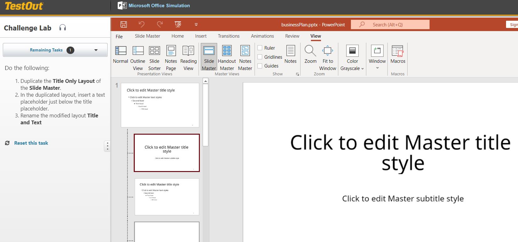Open Handout Master view
Screen dimensions: 518x242
point(227,57)
